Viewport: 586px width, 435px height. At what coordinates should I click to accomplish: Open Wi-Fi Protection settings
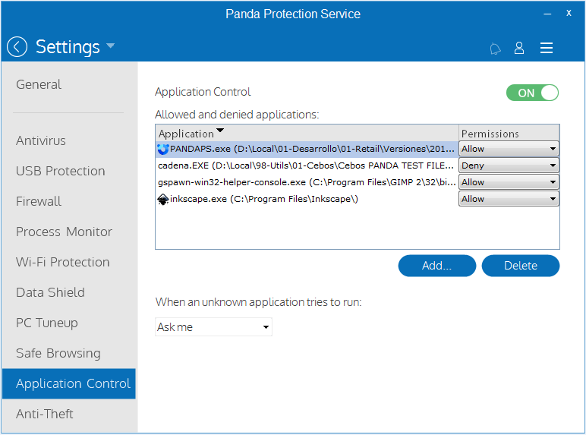click(63, 262)
